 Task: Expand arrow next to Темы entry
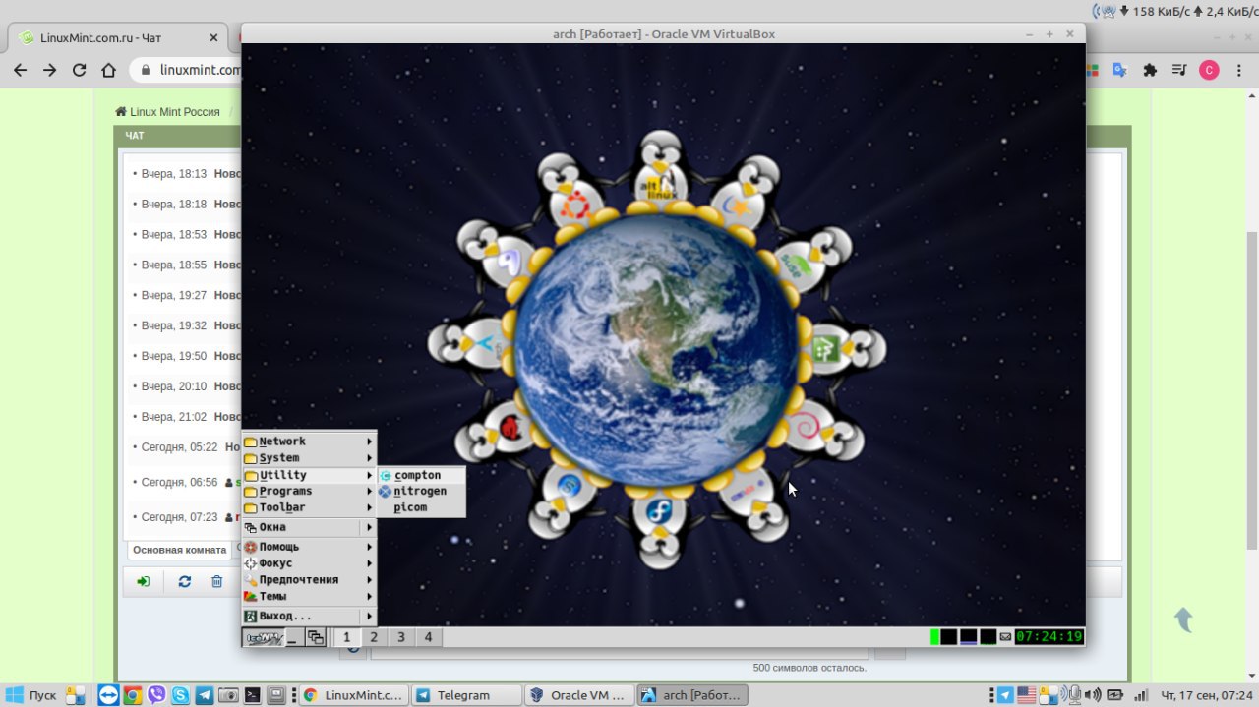pos(370,597)
